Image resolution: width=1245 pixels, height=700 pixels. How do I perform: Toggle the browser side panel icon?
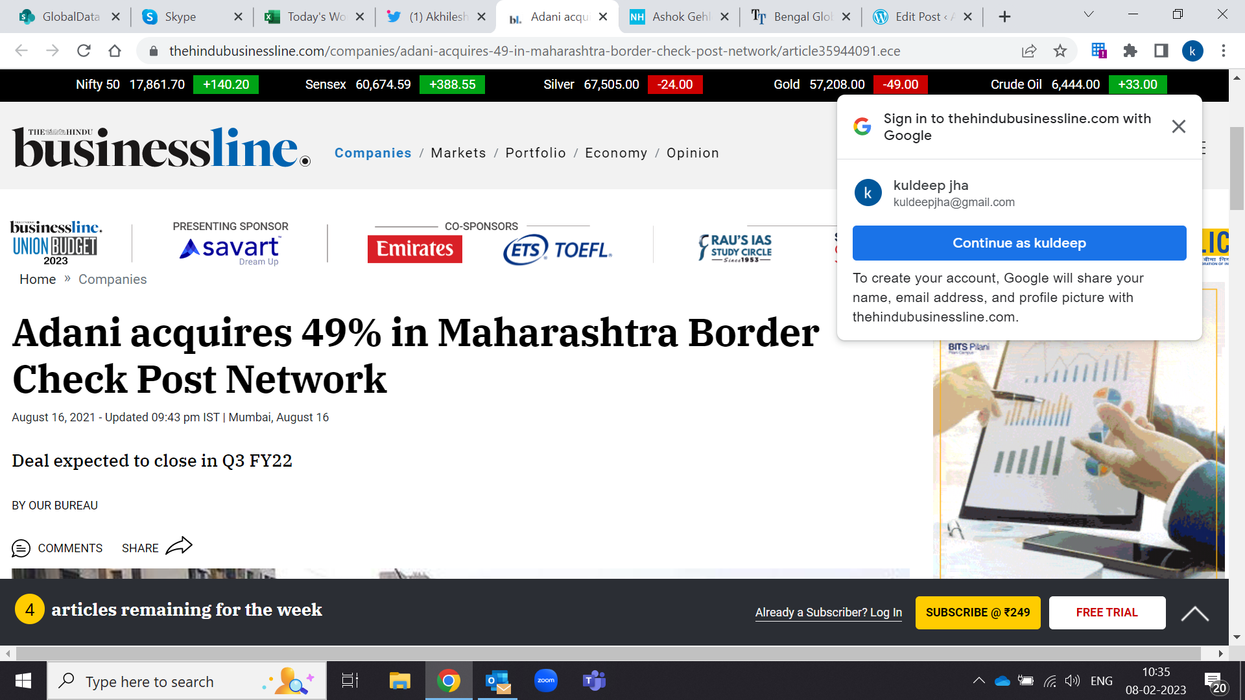(1161, 51)
